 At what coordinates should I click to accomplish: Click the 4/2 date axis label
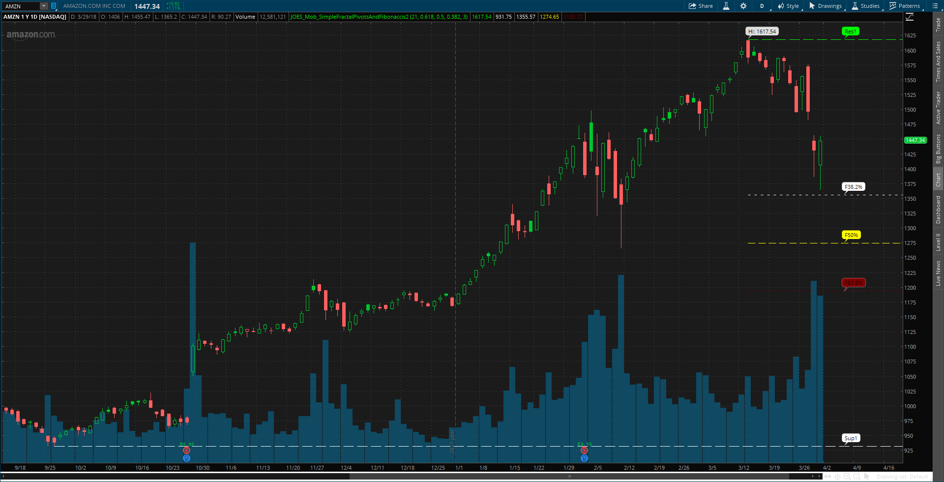click(x=827, y=468)
